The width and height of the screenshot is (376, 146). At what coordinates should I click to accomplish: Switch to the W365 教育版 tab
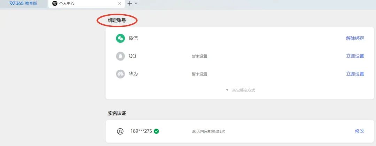[x=23, y=3]
